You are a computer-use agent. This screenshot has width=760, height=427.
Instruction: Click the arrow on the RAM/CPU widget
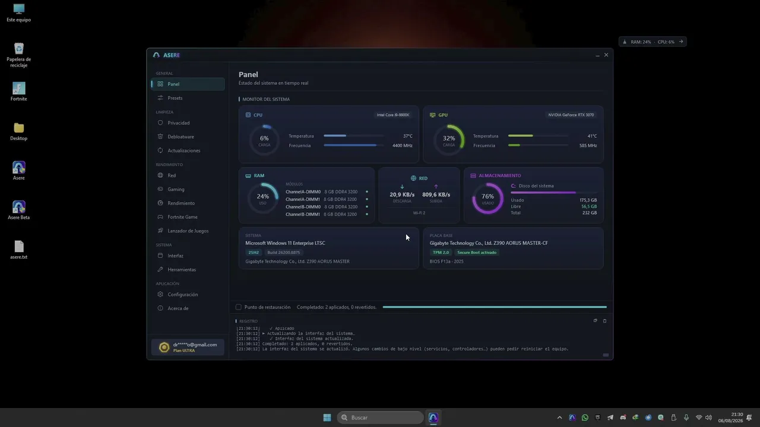(x=681, y=42)
